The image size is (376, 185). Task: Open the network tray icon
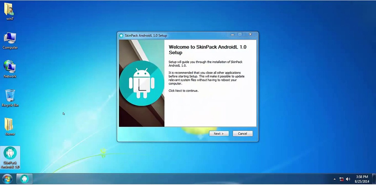click(341, 179)
